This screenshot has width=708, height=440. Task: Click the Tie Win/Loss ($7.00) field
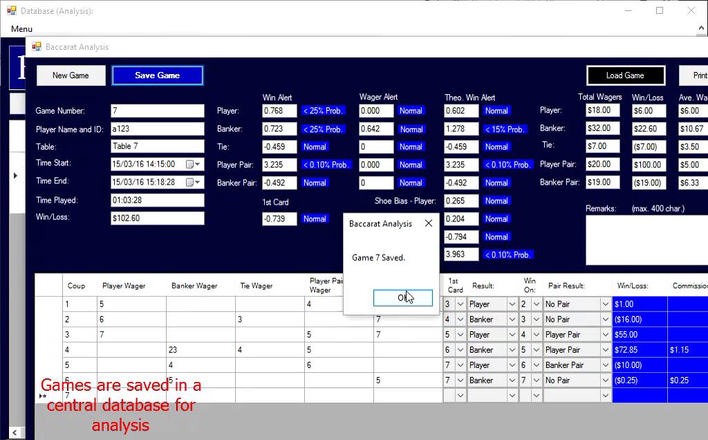[x=649, y=147]
